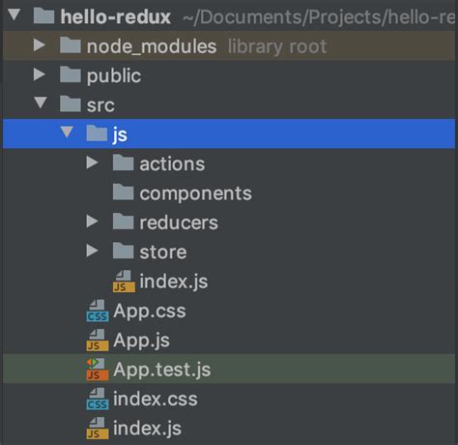Select the src folder label

tap(100, 105)
